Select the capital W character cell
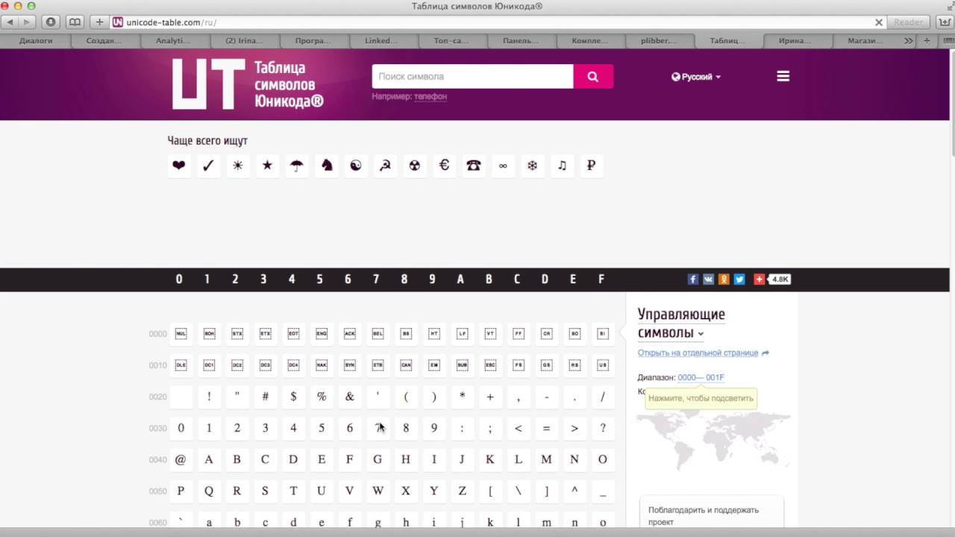The image size is (955, 537). 378,491
